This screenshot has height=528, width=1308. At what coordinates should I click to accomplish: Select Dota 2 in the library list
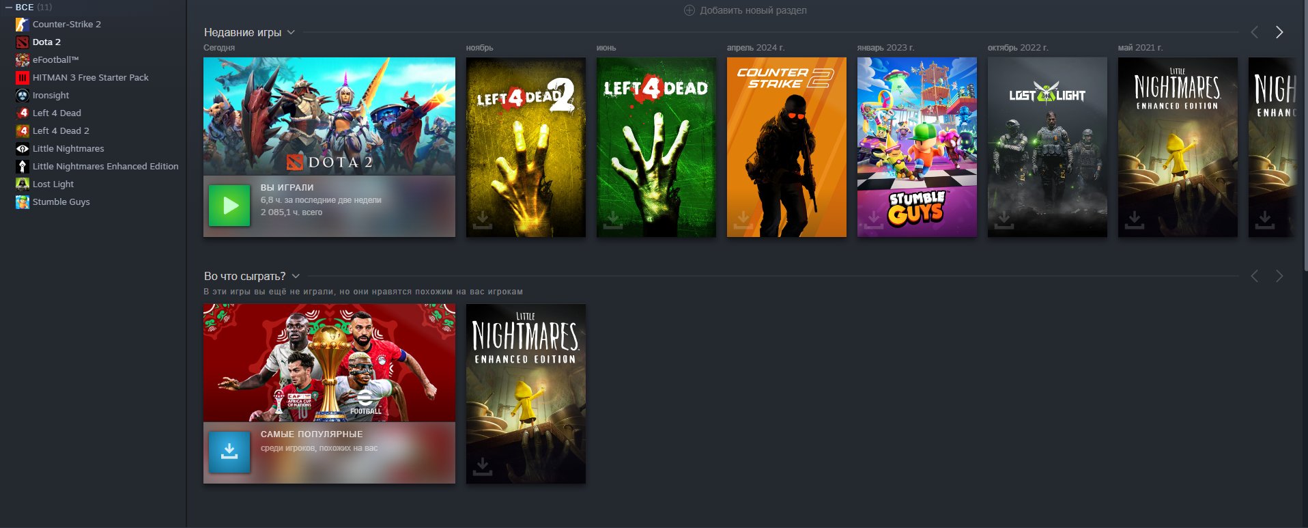(x=46, y=42)
